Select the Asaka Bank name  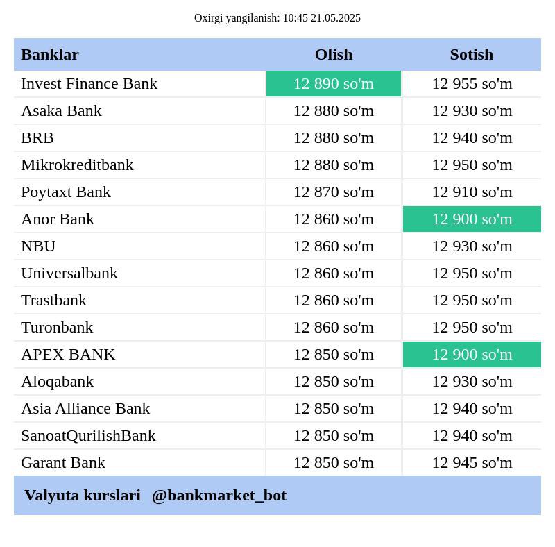point(61,111)
